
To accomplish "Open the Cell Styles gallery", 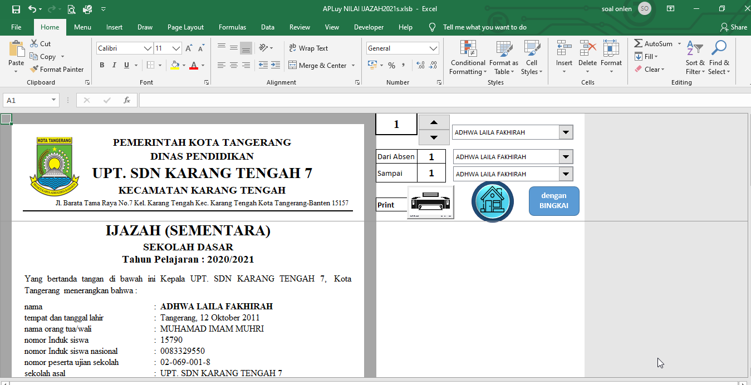I will (532, 58).
